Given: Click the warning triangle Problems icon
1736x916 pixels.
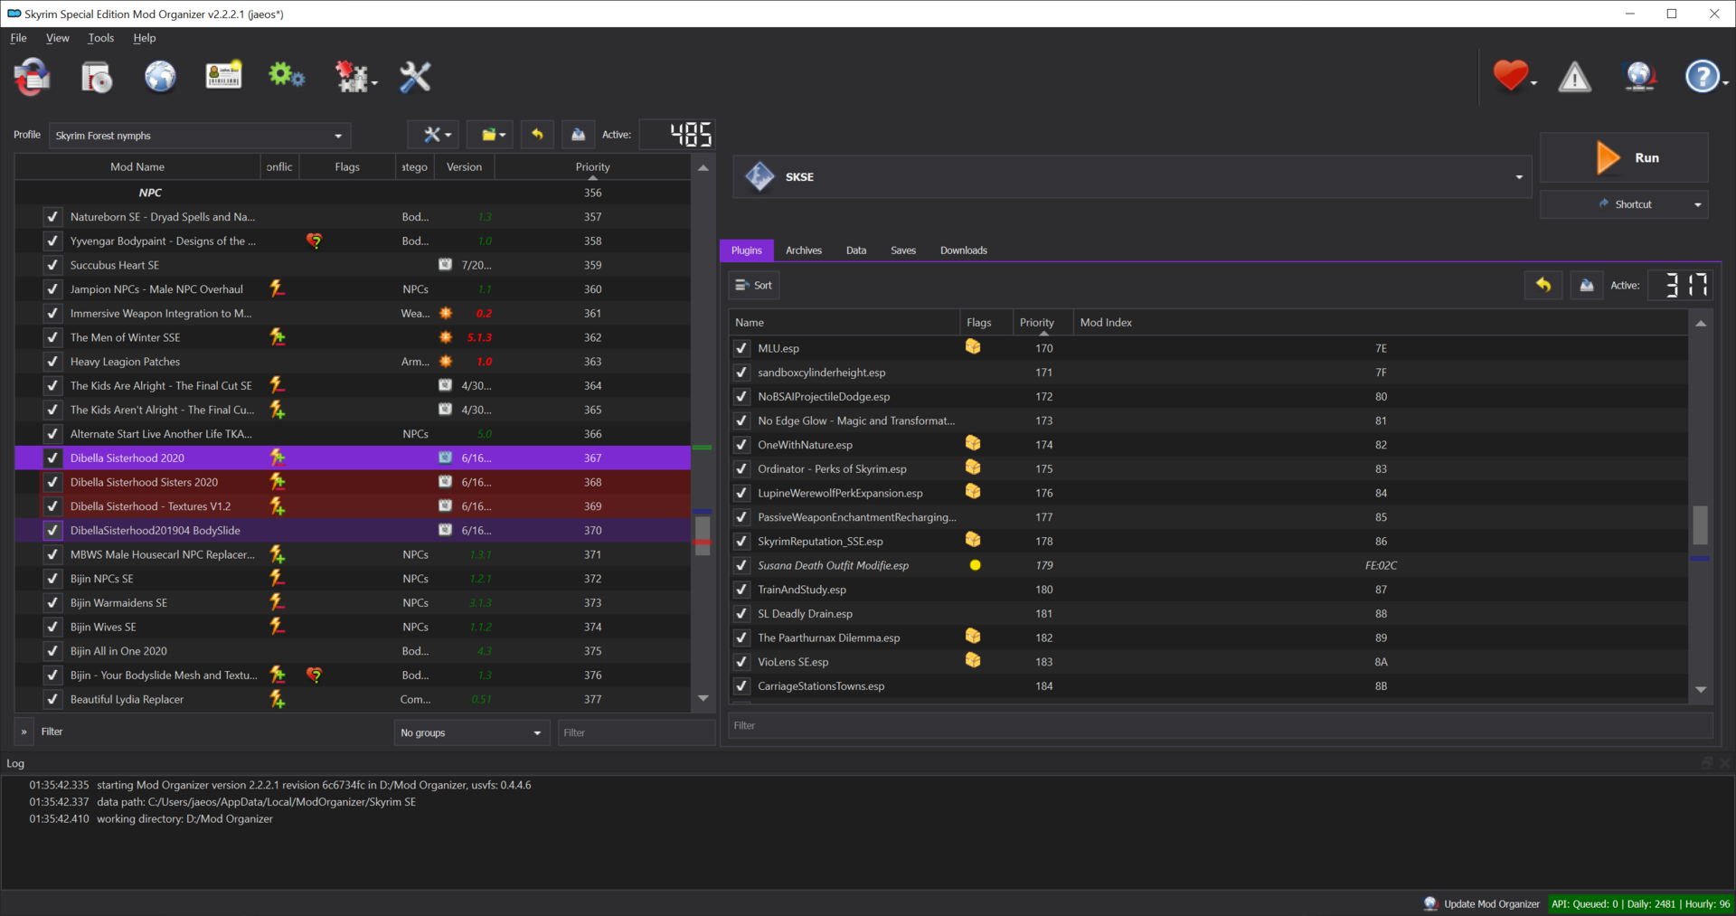Looking at the screenshot, I should click(x=1574, y=77).
